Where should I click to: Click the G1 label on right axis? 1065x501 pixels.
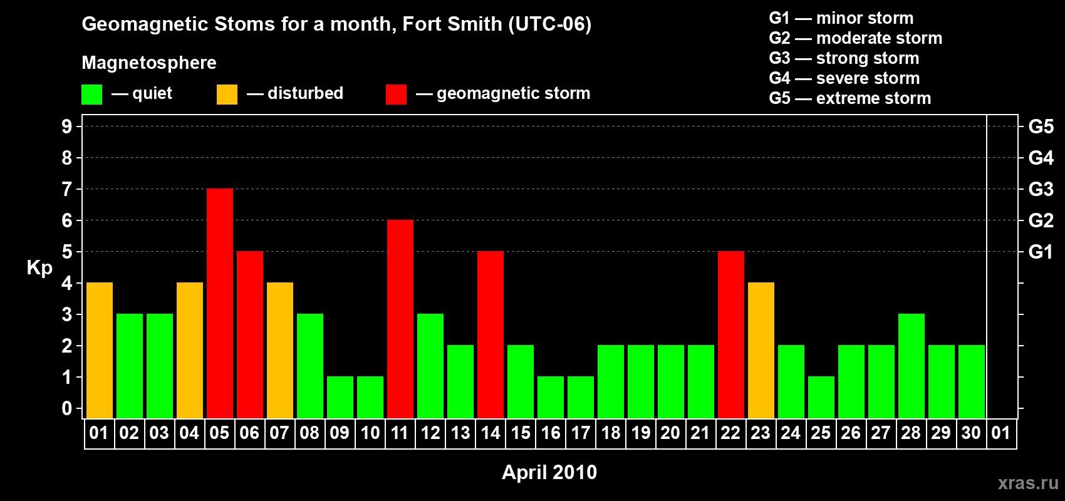[x=1041, y=252]
